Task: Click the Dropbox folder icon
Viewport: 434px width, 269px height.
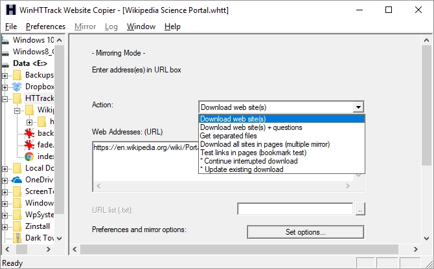Action: click(x=17, y=87)
